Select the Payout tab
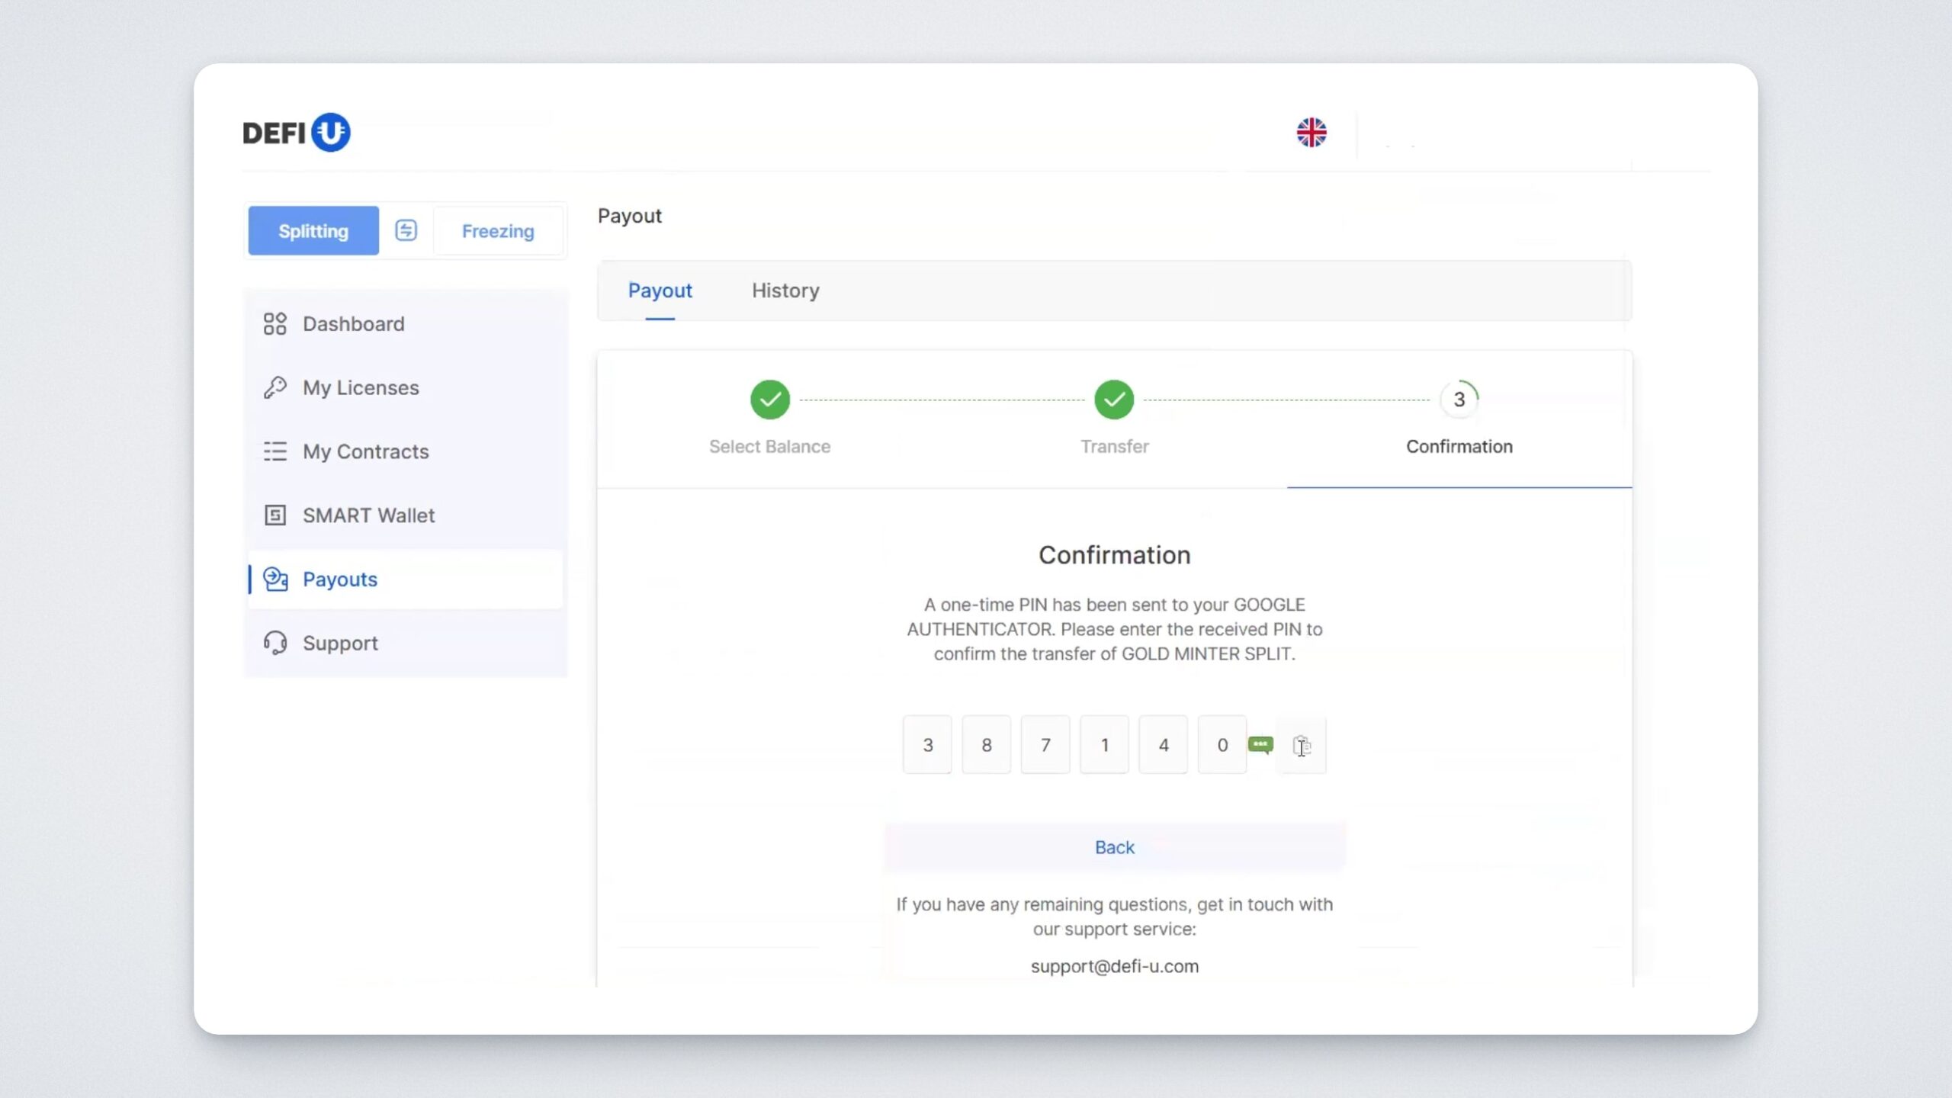Screen dimensions: 1952x1098 click(x=660, y=291)
